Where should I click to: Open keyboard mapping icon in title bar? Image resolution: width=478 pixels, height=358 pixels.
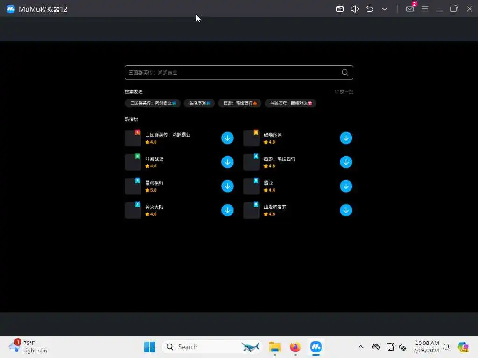pos(340,9)
